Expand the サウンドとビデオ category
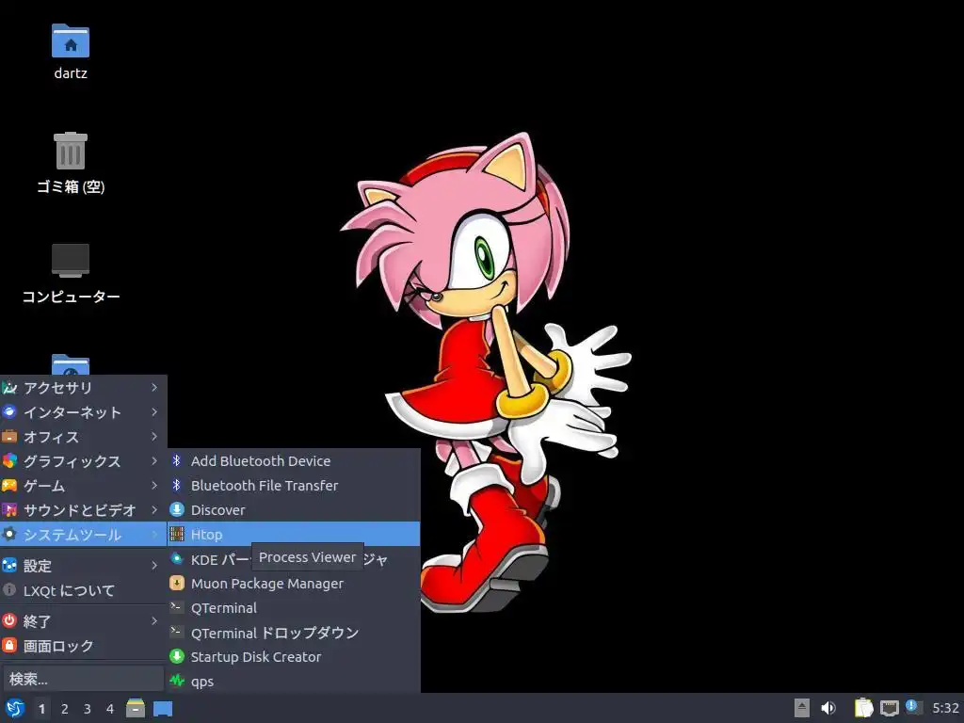964x723 pixels. pos(84,510)
